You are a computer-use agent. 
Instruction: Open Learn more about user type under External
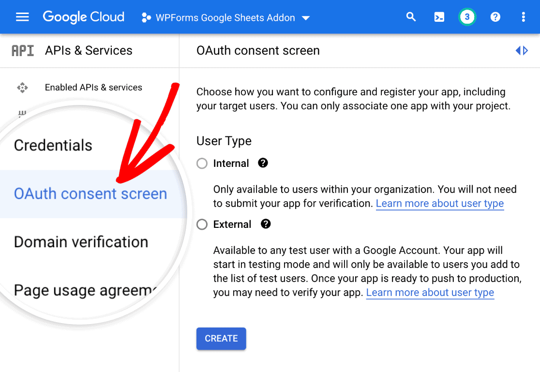coord(430,293)
